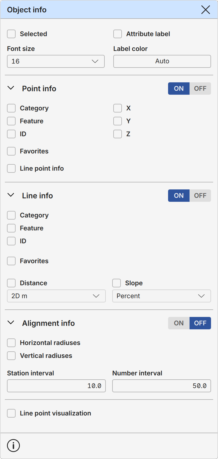Enable the Selected checkbox

(11, 34)
